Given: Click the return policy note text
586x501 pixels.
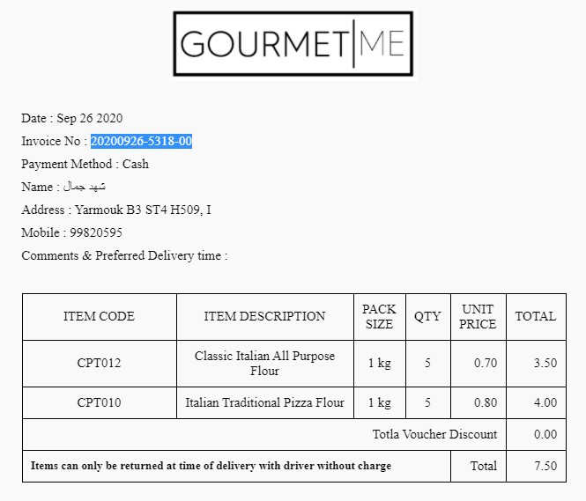Looking at the screenshot, I should (211, 465).
